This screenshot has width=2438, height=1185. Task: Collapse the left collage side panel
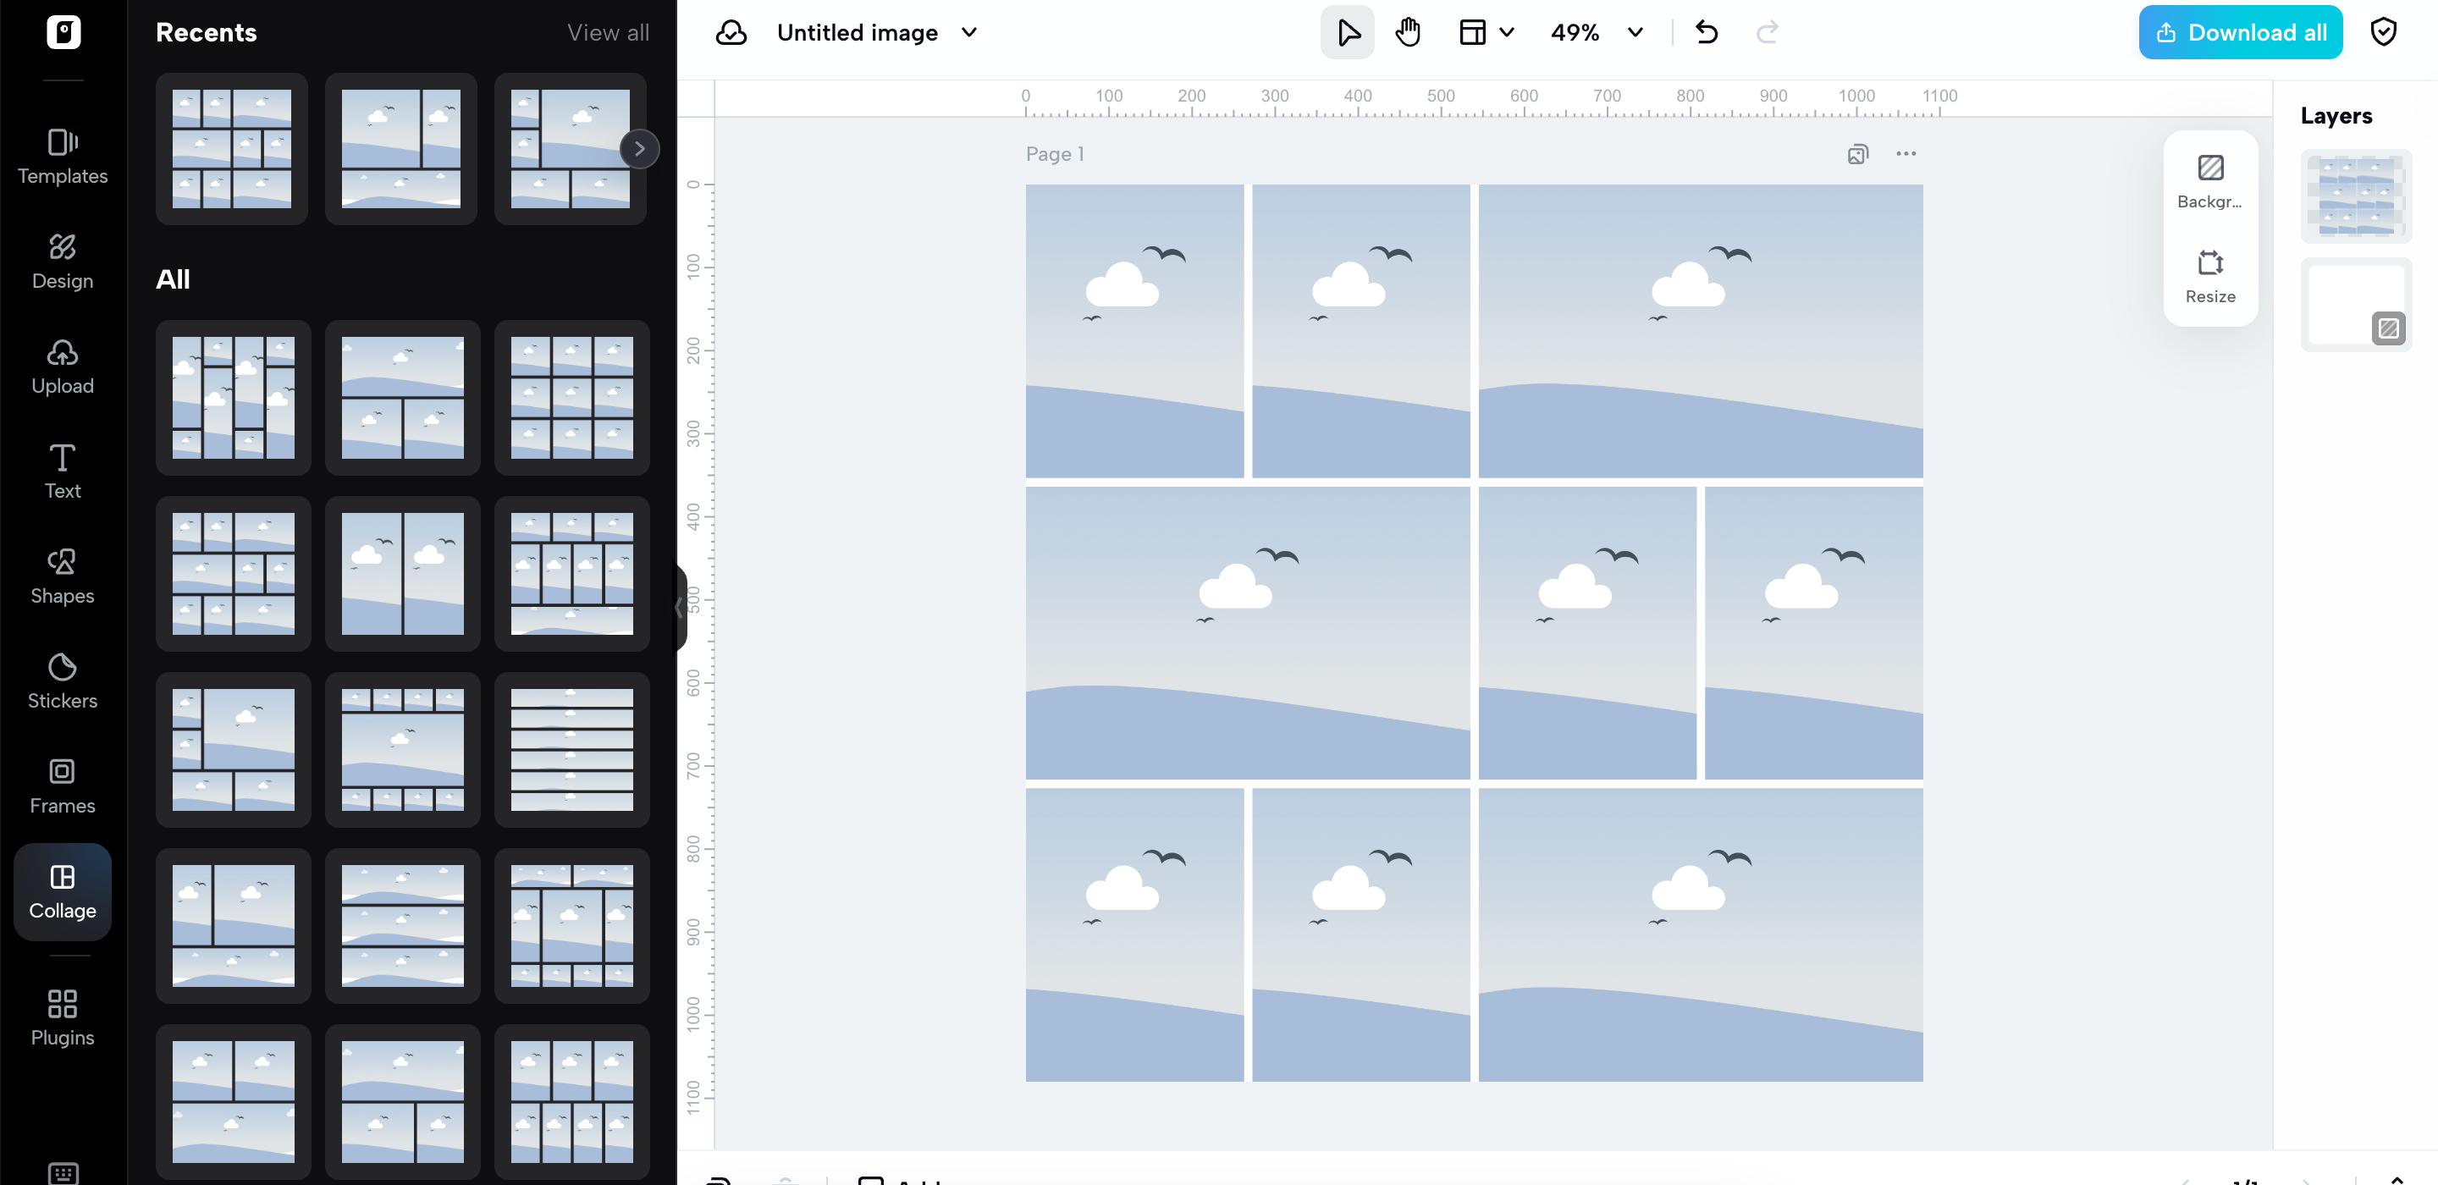click(680, 607)
